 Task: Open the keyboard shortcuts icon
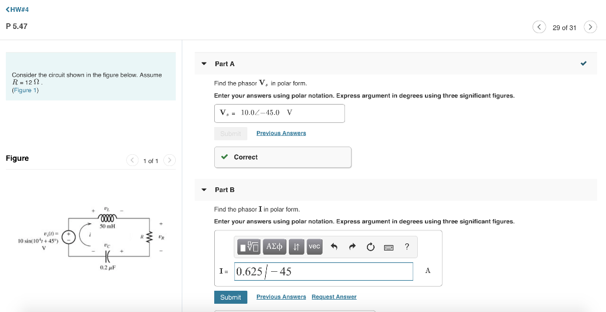click(x=388, y=248)
